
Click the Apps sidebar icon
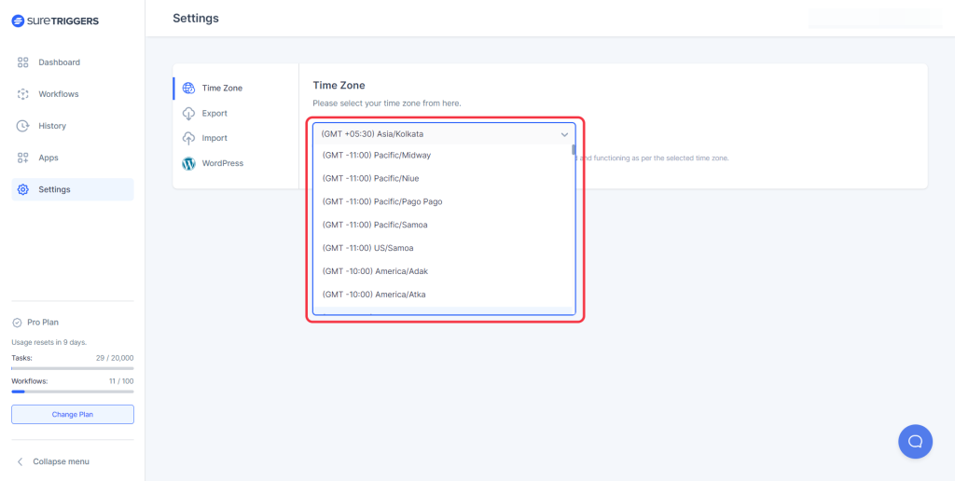pyautogui.click(x=23, y=158)
